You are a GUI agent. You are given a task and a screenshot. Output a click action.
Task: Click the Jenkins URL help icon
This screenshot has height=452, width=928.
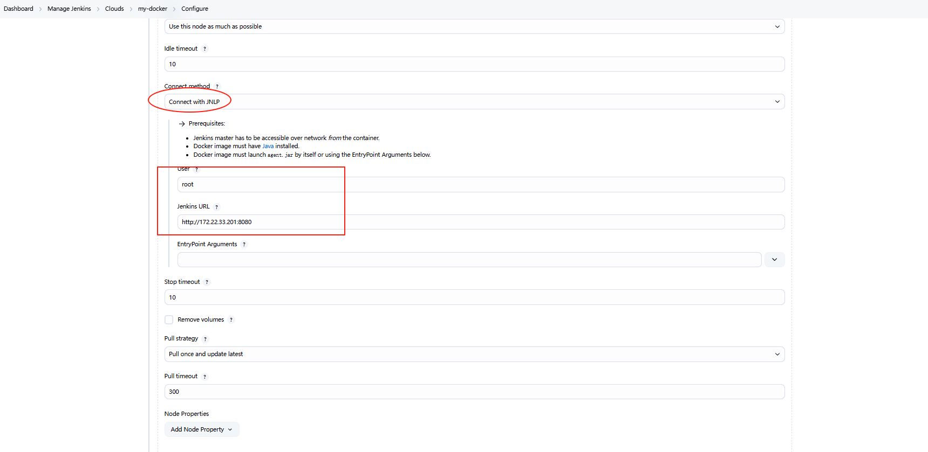[x=216, y=207]
